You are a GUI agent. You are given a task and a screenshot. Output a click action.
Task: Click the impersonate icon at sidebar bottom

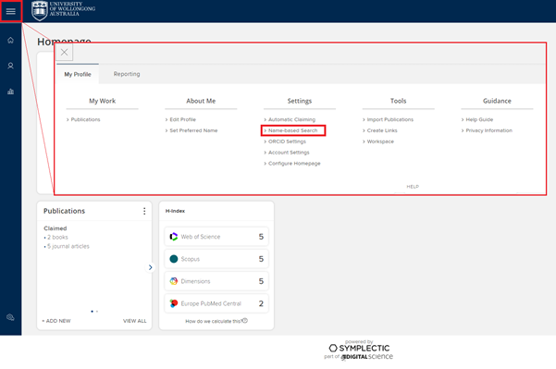(10, 317)
